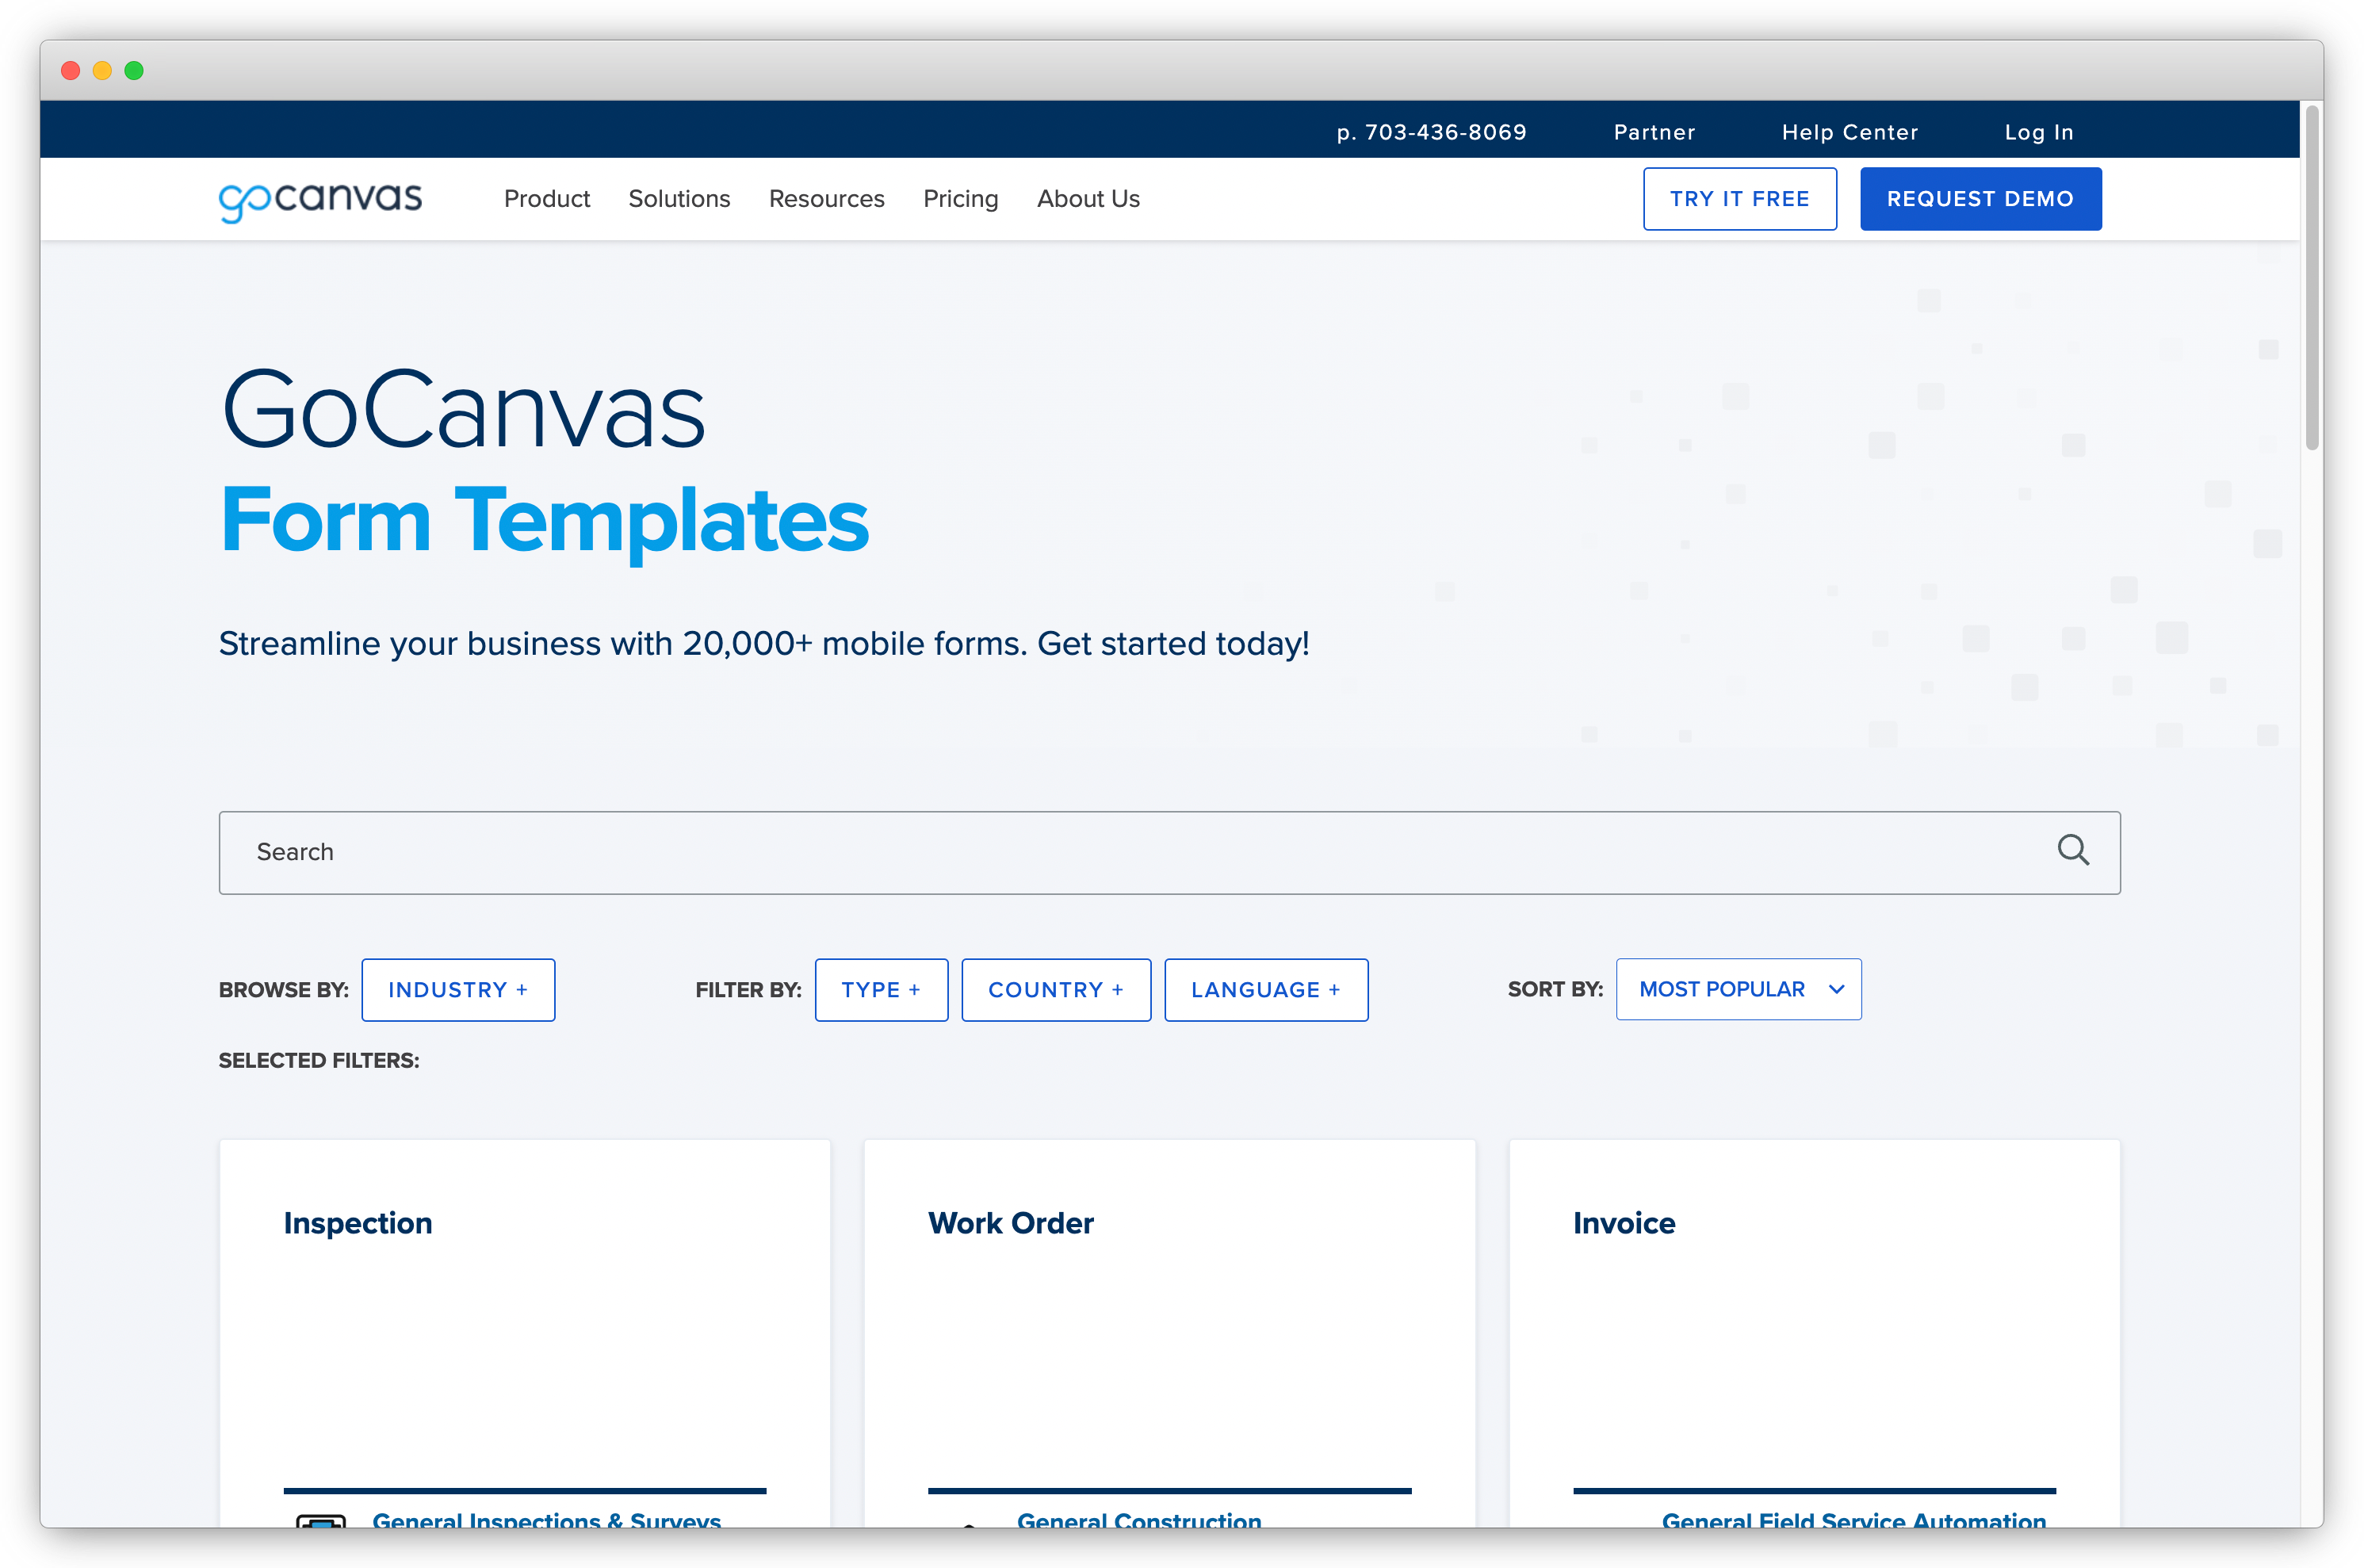2364x1568 pixels.
Task: Click the REQUEST DEMO button
Action: point(1980,198)
